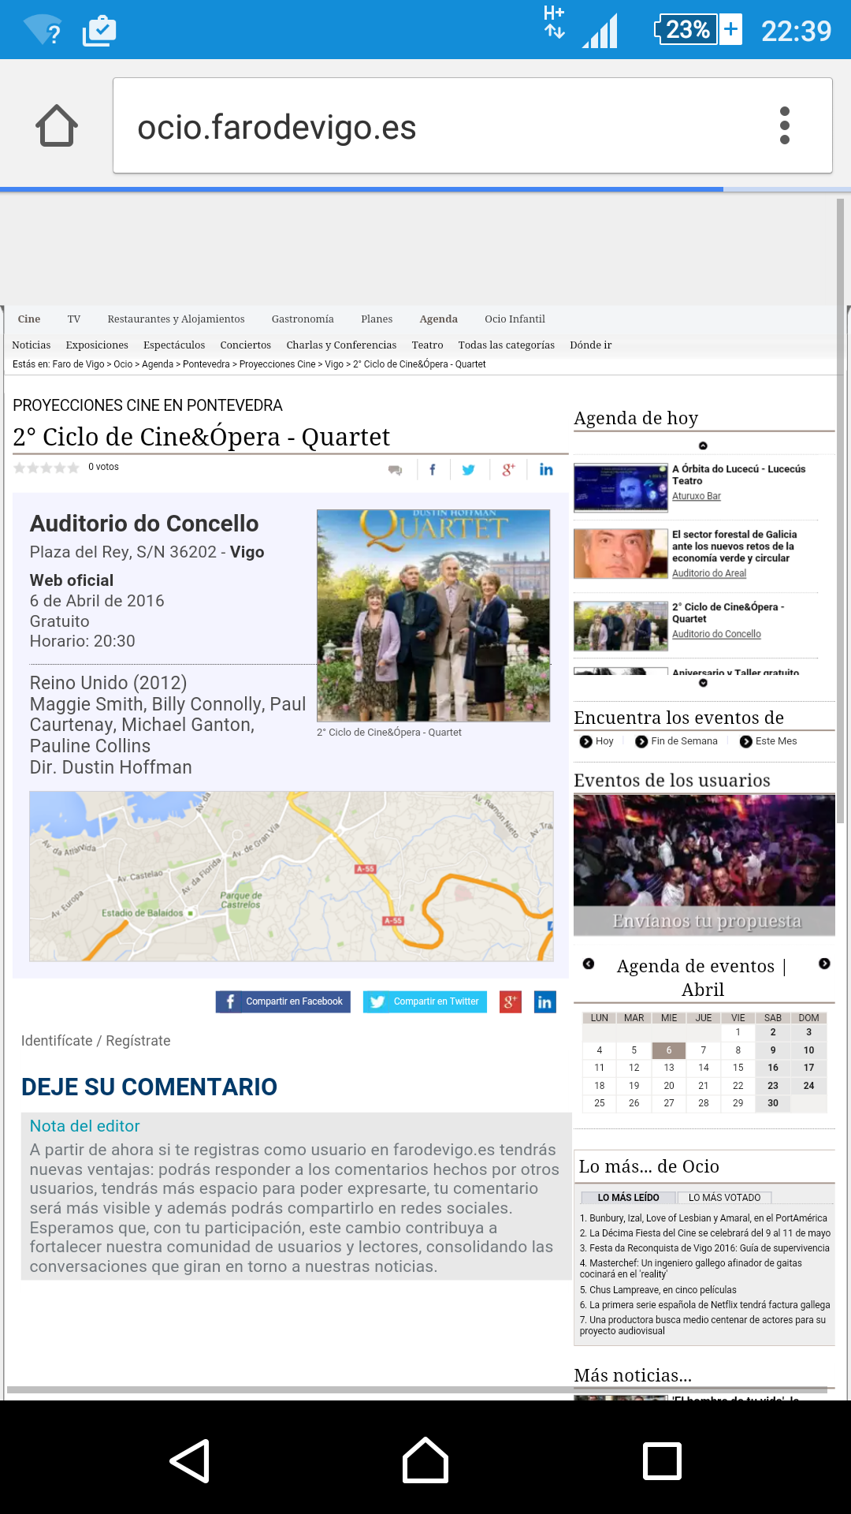Open Auditorio do Concello link in agenda
851x1514 pixels.
click(x=716, y=634)
